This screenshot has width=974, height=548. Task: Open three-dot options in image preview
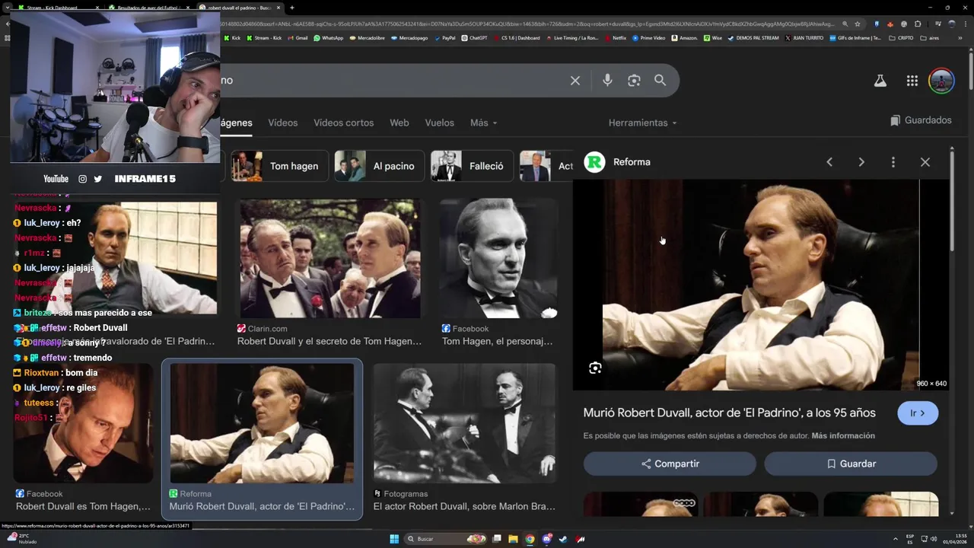click(x=893, y=162)
